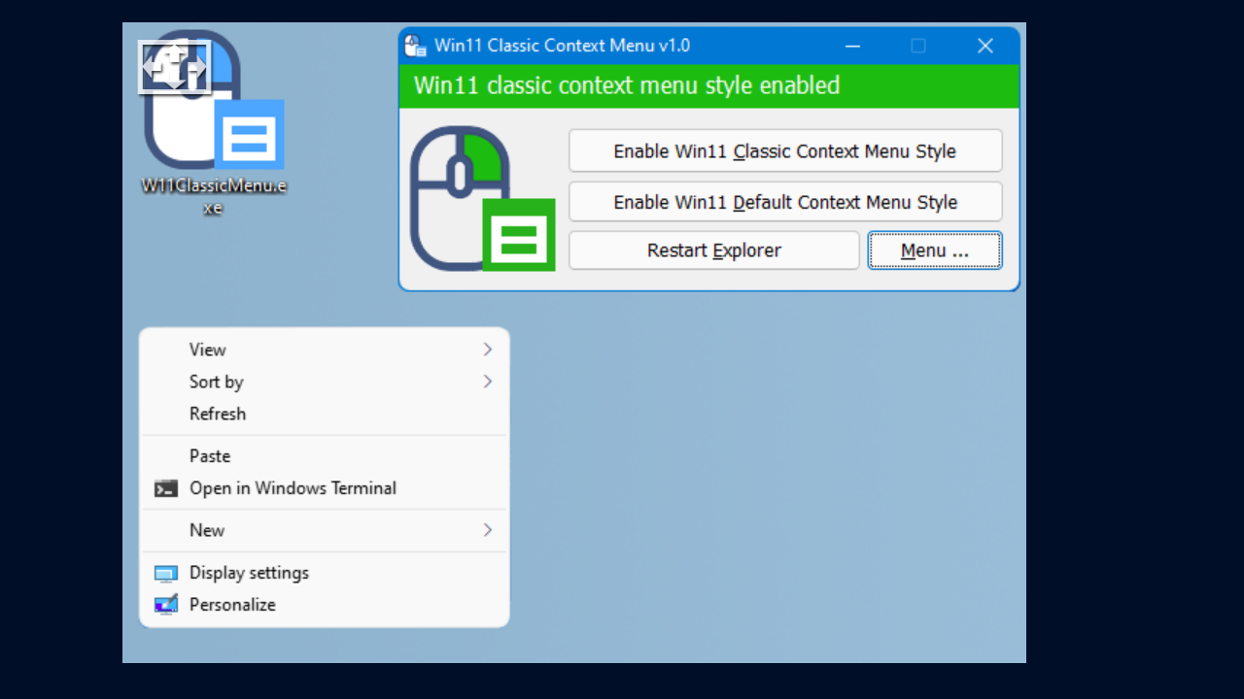Viewport: 1244px width, 699px height.
Task: Click the move-arrows overlay on the desktop shortcut
Action: [174, 67]
